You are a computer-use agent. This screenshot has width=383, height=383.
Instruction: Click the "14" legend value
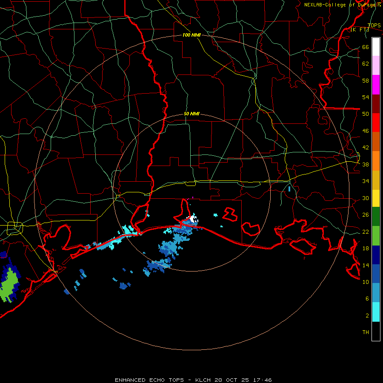pyautogui.click(x=366, y=265)
